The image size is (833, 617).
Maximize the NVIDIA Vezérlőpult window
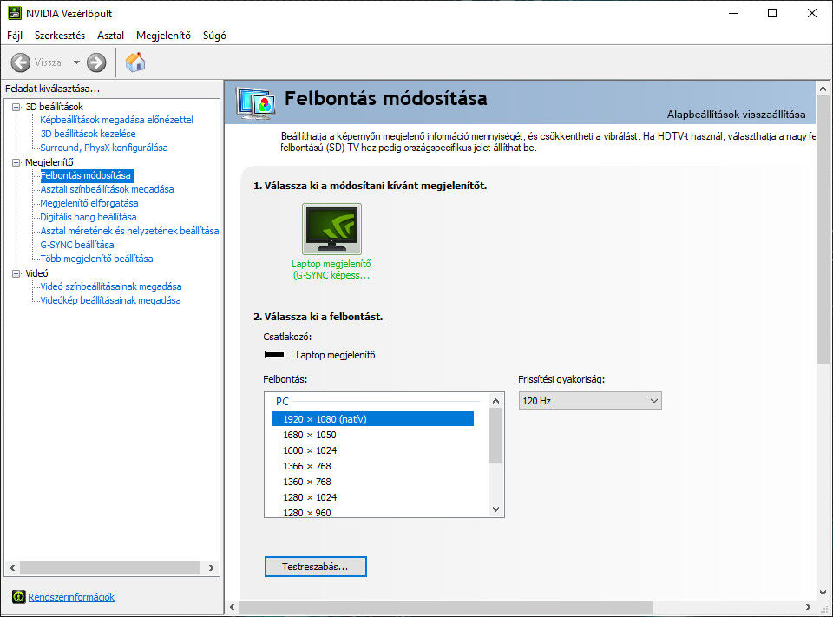772,13
